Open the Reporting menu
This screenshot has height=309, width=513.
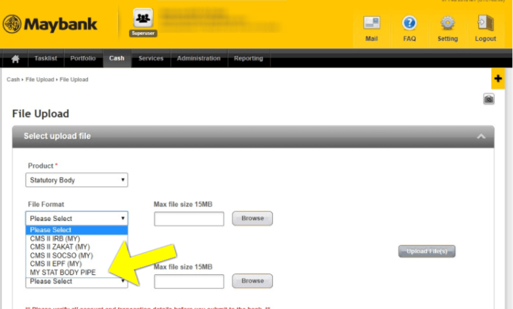point(249,59)
